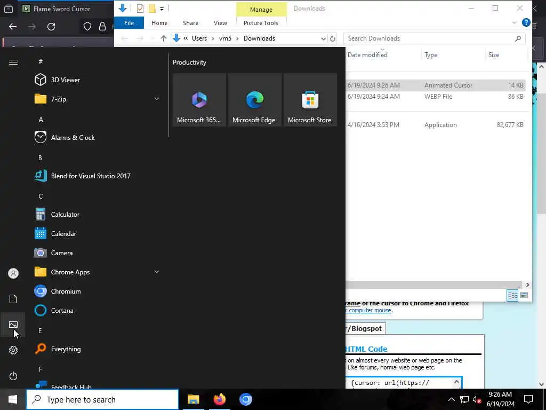Click Properties checkmark in Quick Access Toolbar
The height and width of the screenshot is (410, 546).
tap(140, 9)
